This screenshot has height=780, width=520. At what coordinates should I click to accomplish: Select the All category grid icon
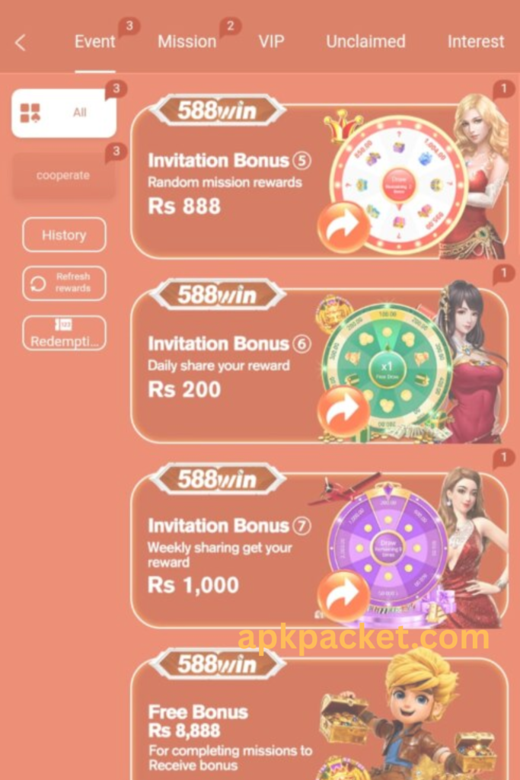pos(30,113)
